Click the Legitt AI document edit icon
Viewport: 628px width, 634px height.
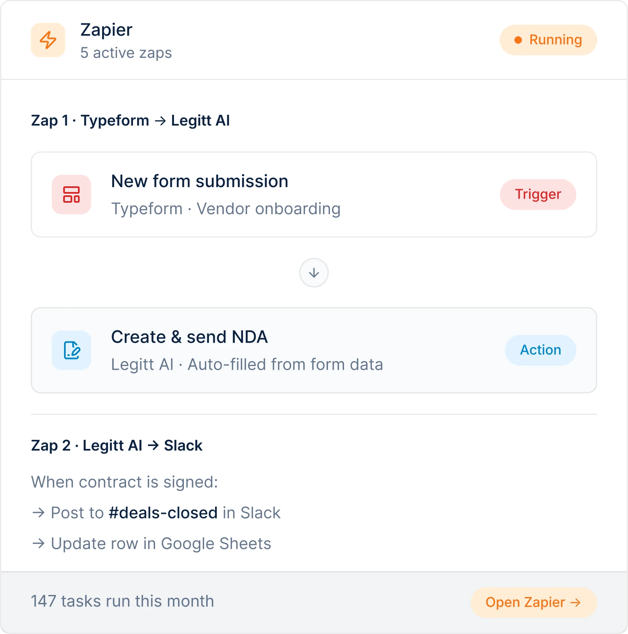(x=71, y=350)
